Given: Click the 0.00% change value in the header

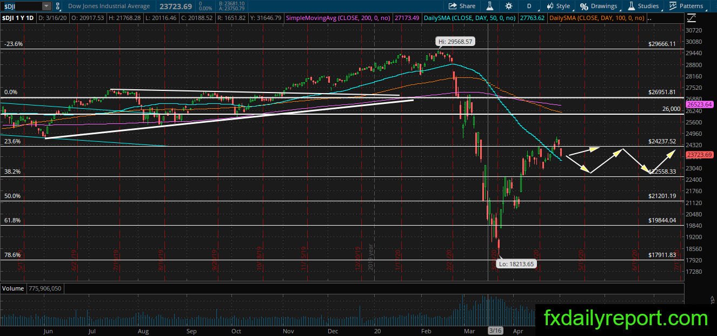Looking at the screenshot, I should point(206,9).
